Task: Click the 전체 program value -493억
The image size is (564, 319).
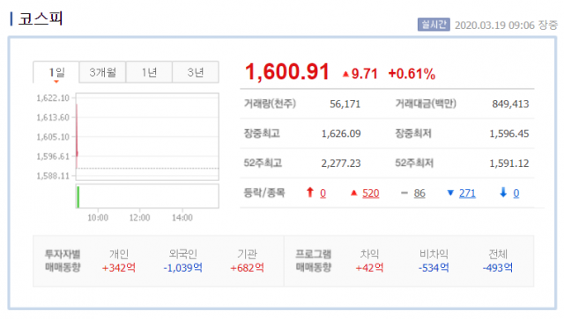Action: (x=497, y=268)
